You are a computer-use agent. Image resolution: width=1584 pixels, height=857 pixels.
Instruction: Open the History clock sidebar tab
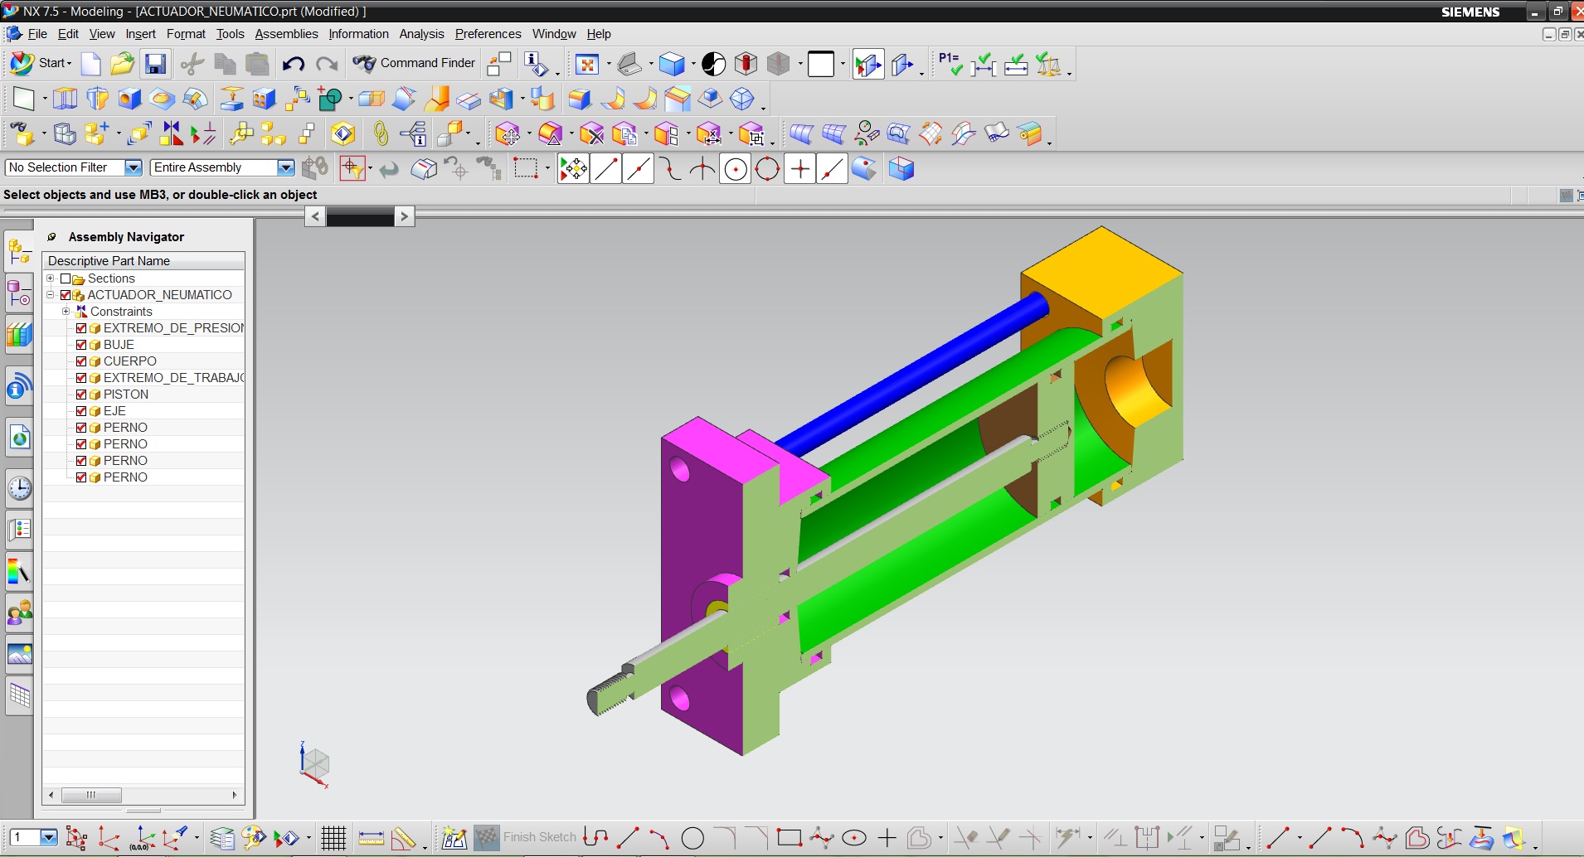point(20,488)
